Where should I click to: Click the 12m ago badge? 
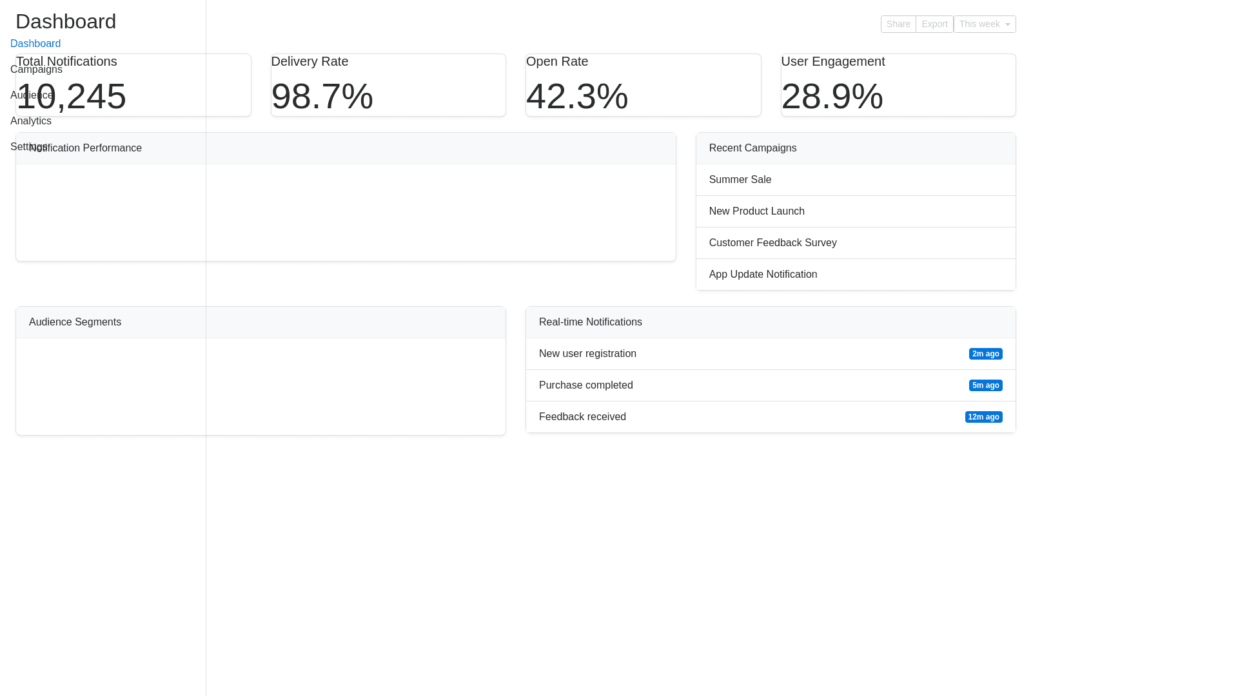pyautogui.click(x=983, y=417)
